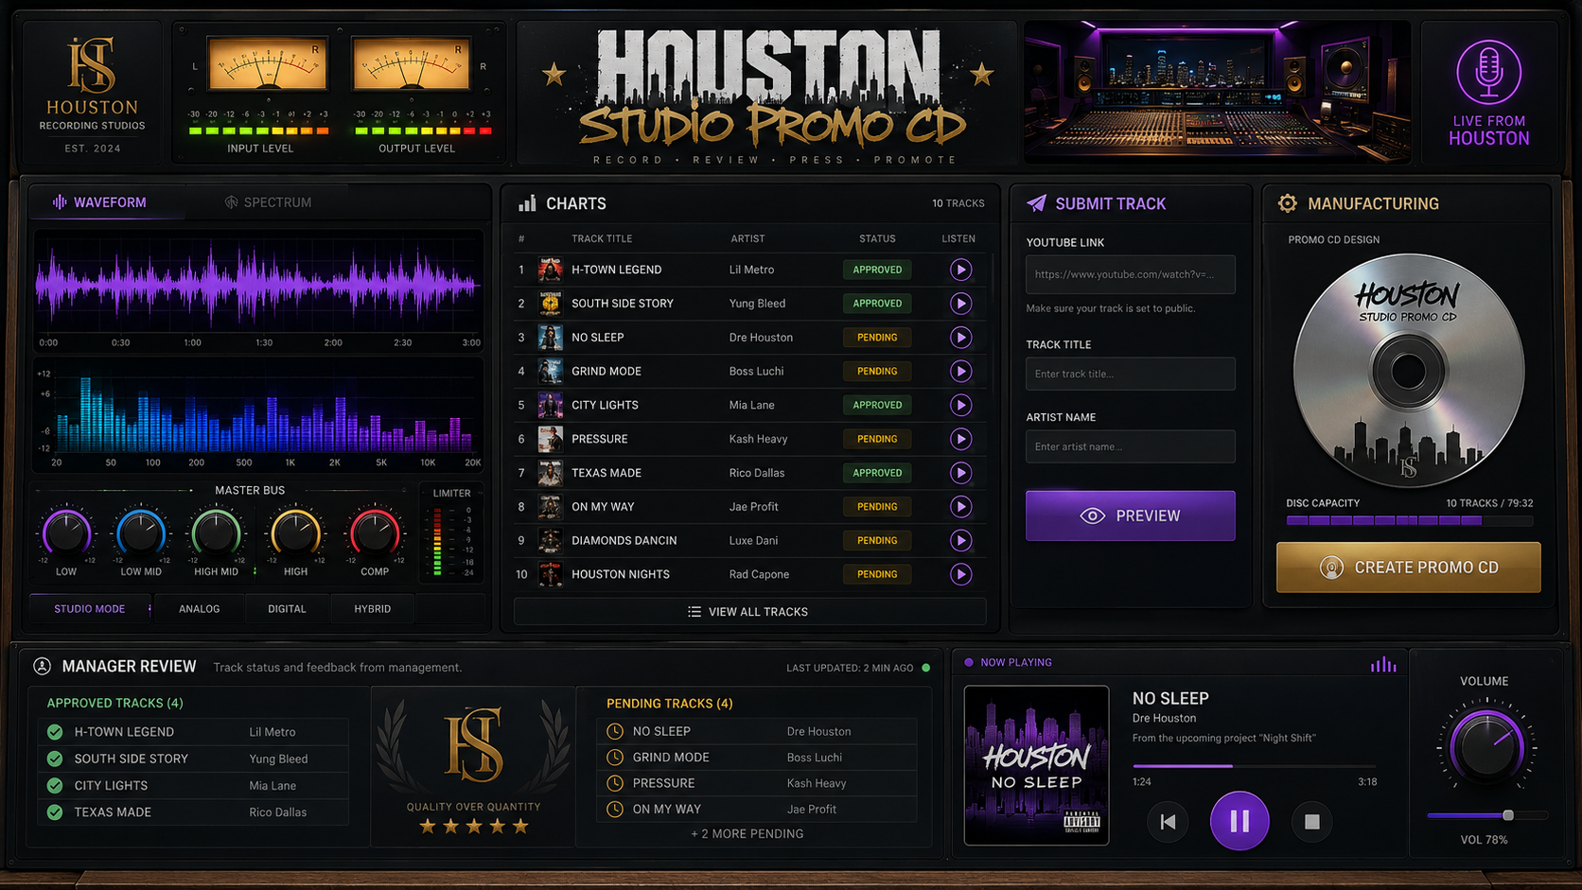Click the volume slider handle
Screen dimensions: 1582x890
point(1508,815)
